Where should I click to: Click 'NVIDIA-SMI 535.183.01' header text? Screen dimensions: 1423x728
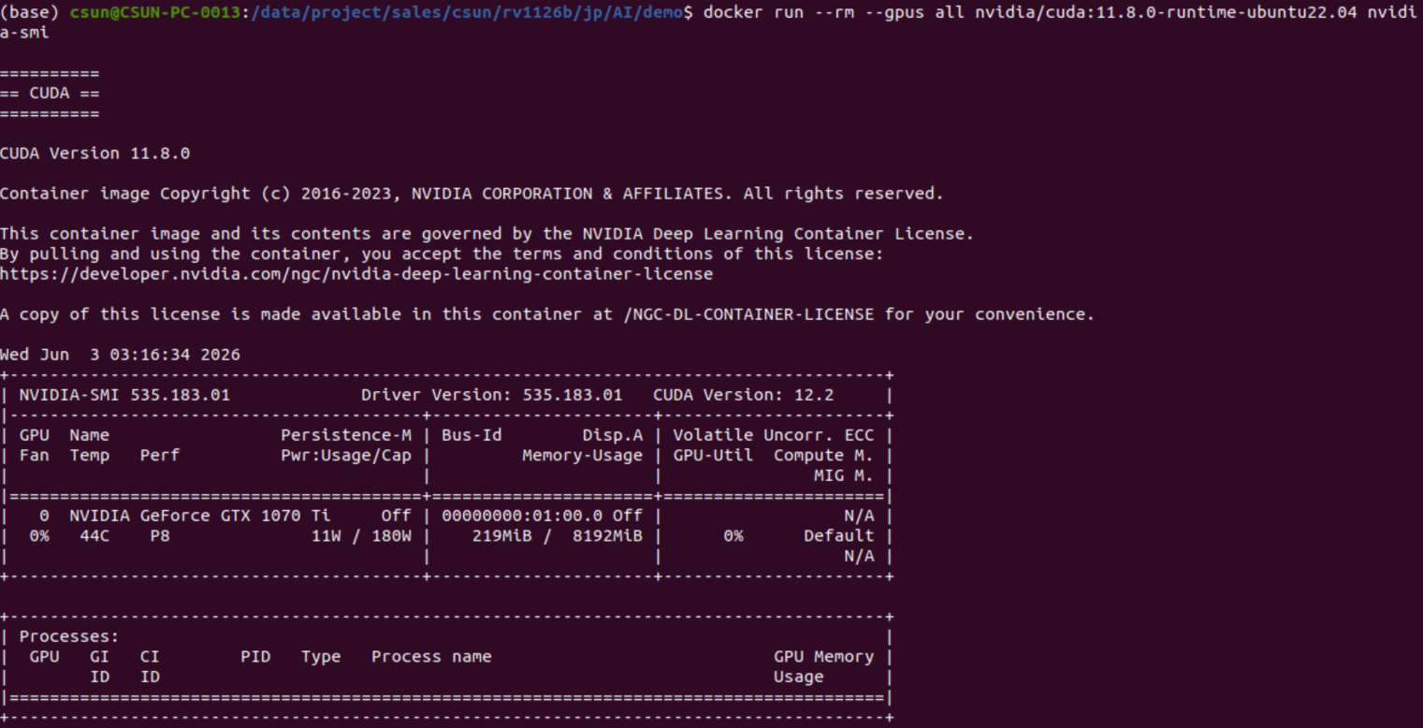pyautogui.click(x=124, y=395)
